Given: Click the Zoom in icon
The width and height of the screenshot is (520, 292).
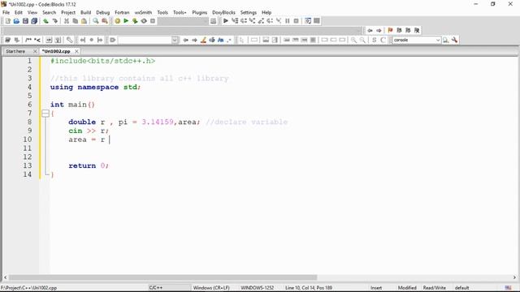Looking at the screenshot, I should pyautogui.click(x=353, y=40).
